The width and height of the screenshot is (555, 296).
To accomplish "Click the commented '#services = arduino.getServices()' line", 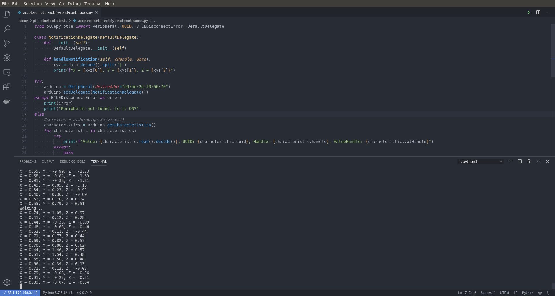I will click(x=84, y=120).
